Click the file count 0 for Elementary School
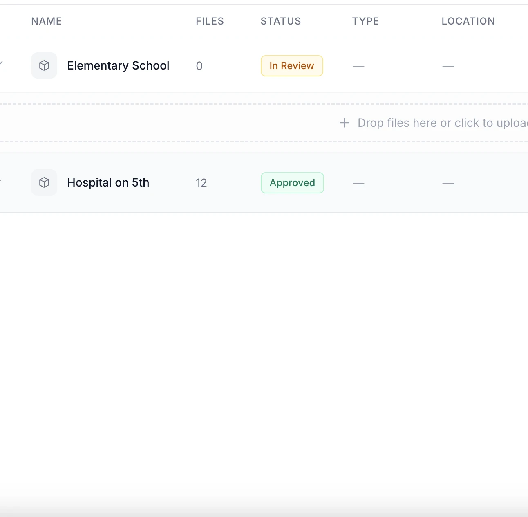The image size is (528, 517). pyautogui.click(x=199, y=65)
